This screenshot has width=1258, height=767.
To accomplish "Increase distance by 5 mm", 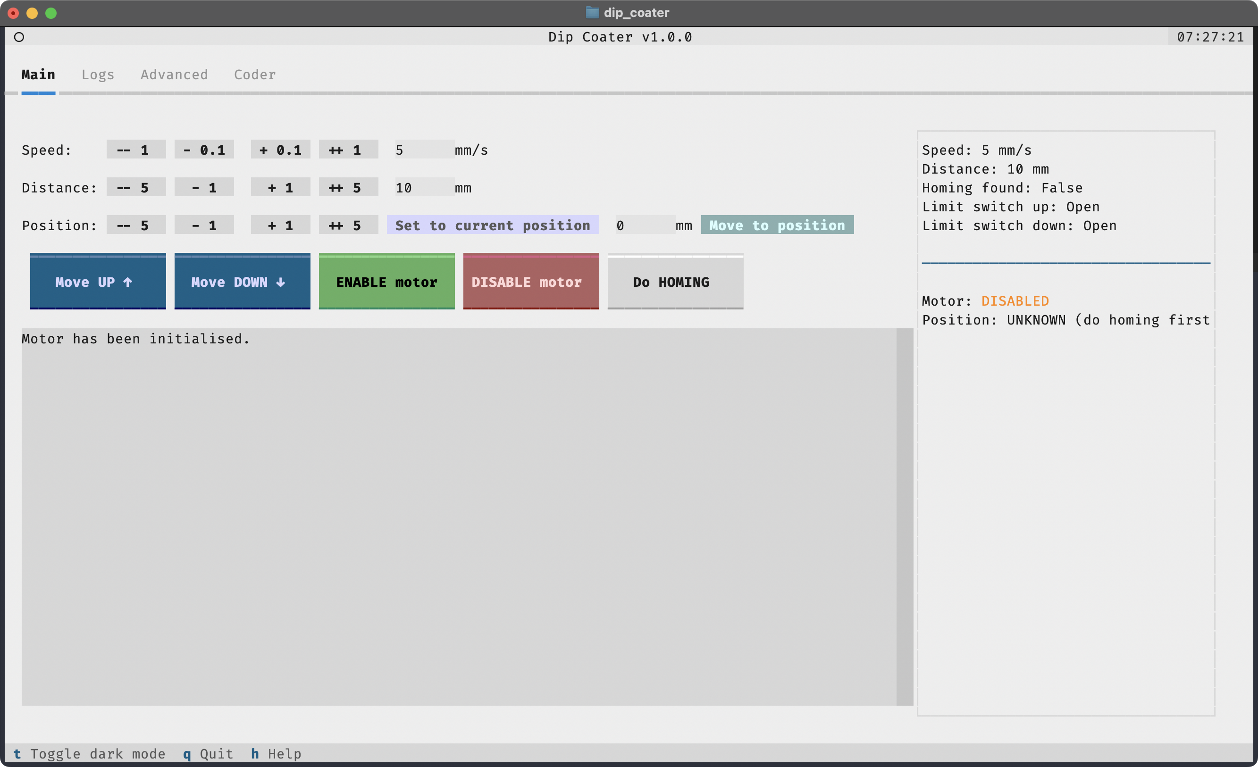I will tap(348, 188).
